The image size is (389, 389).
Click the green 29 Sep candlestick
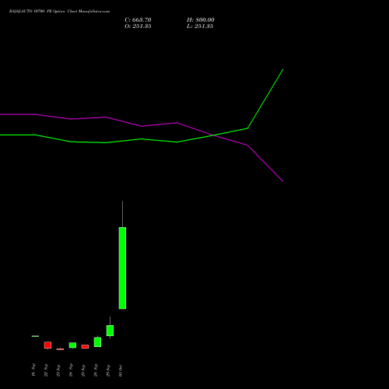(x=110, y=331)
